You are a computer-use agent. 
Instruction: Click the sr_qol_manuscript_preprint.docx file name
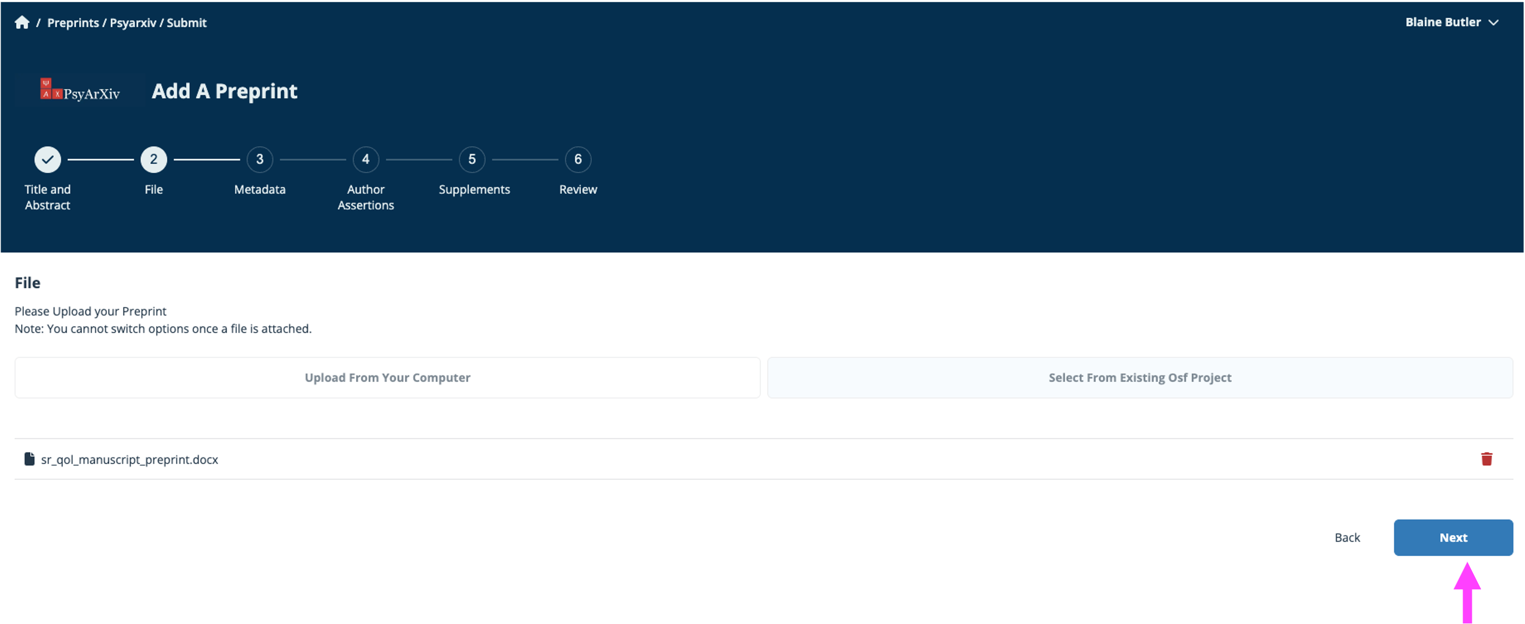tap(129, 460)
